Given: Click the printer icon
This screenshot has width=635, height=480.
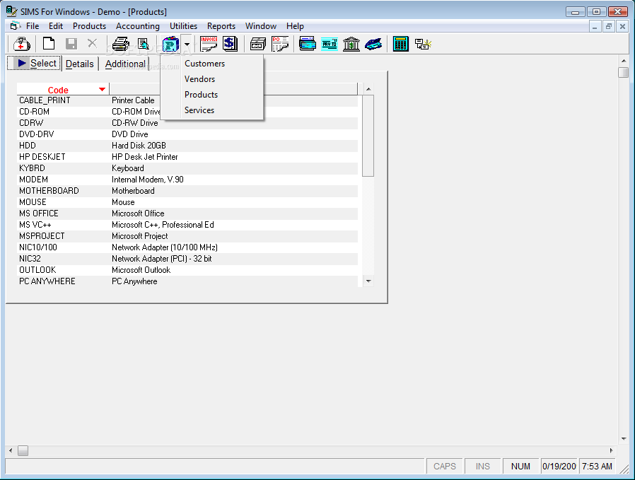Looking at the screenshot, I should coord(121,44).
